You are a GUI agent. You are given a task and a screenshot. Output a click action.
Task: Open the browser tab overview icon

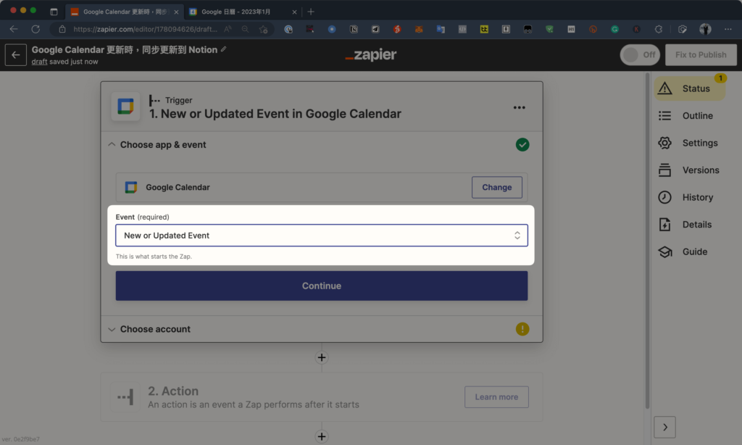coord(54,12)
